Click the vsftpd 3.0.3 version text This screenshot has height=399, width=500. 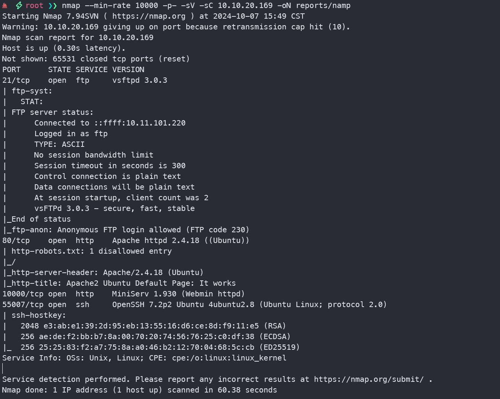coord(140,80)
